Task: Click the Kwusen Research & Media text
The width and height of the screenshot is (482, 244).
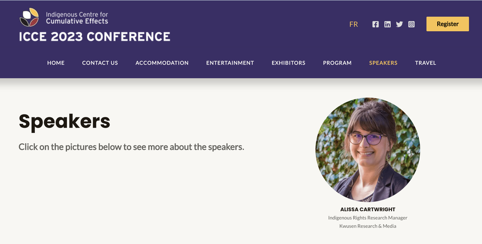Action: 368,226
